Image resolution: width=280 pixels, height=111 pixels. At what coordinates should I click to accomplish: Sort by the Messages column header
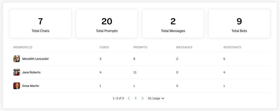tap(184, 47)
